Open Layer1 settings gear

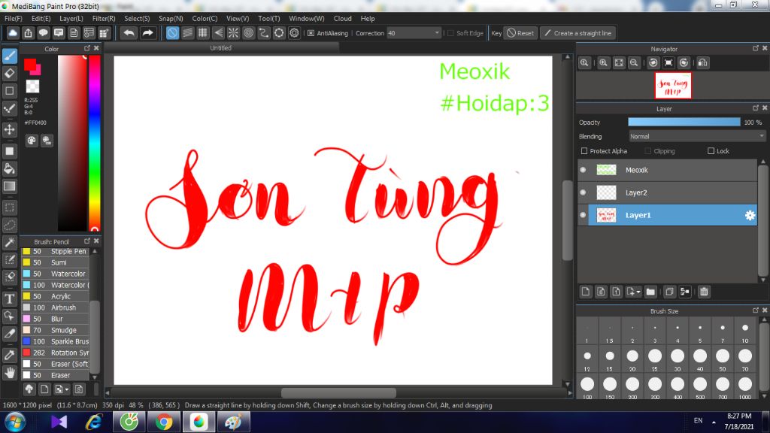(x=750, y=215)
